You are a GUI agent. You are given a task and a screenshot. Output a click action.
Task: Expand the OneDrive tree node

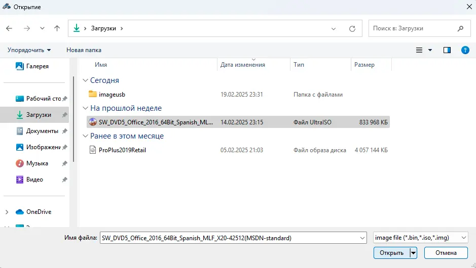click(x=7, y=212)
